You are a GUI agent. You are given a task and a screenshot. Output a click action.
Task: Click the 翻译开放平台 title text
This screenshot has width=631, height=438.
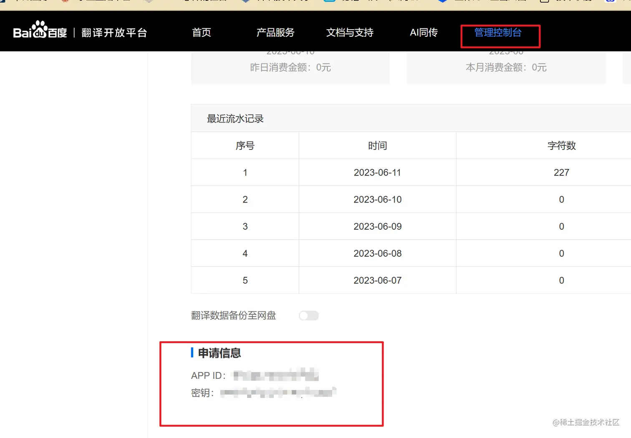(114, 33)
